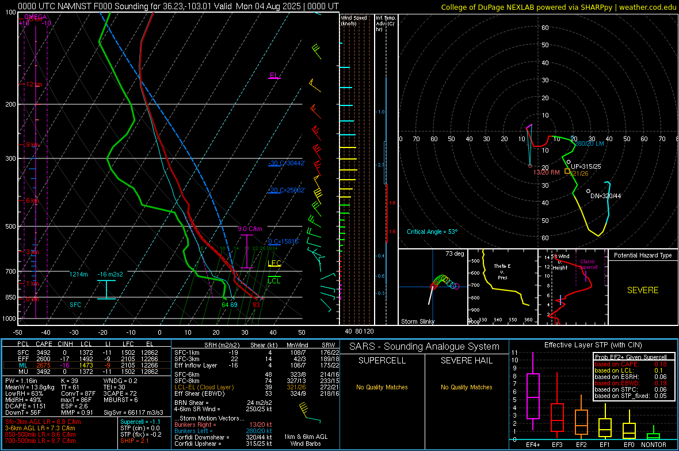Viewport: 679px width, 451px height.
Task: Click the Eff Shear (EBWD) row label
Action: [199, 393]
